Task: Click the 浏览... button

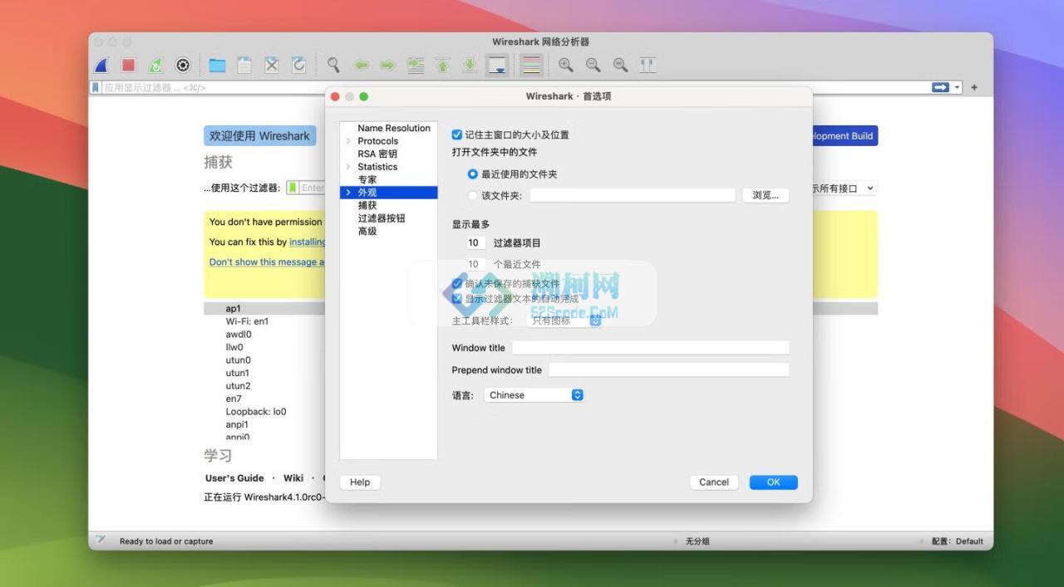Action: pyautogui.click(x=766, y=195)
